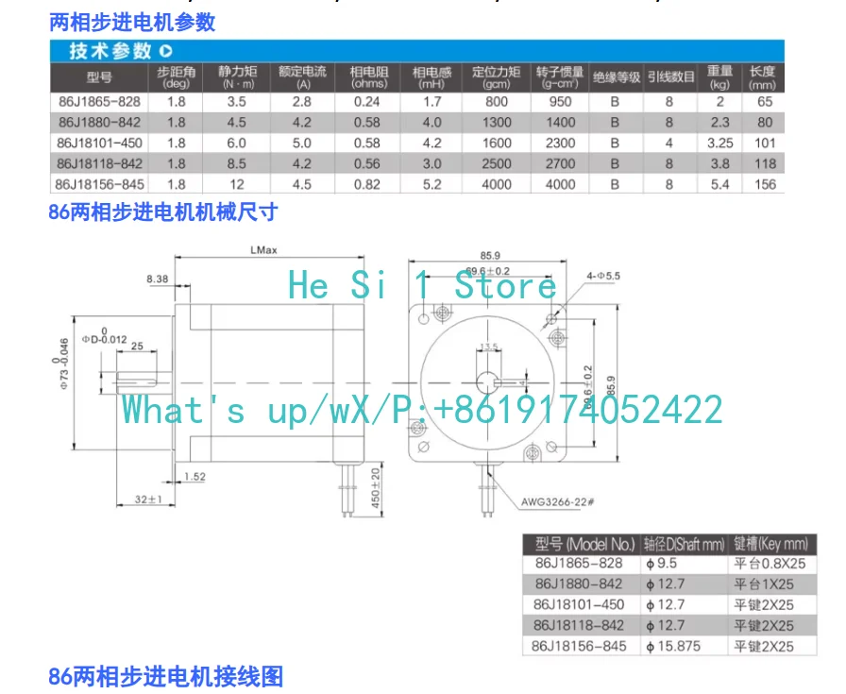
Task: Click model 86J18156-845 in parameters table
Action: click(99, 184)
